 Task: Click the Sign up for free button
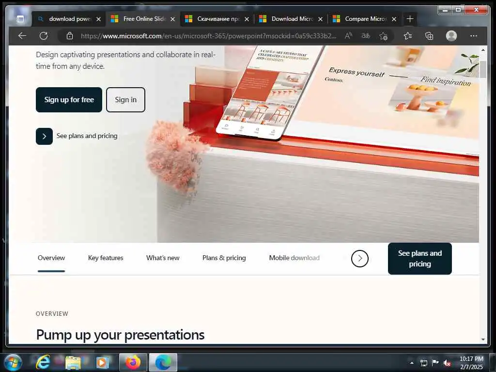pos(69,100)
